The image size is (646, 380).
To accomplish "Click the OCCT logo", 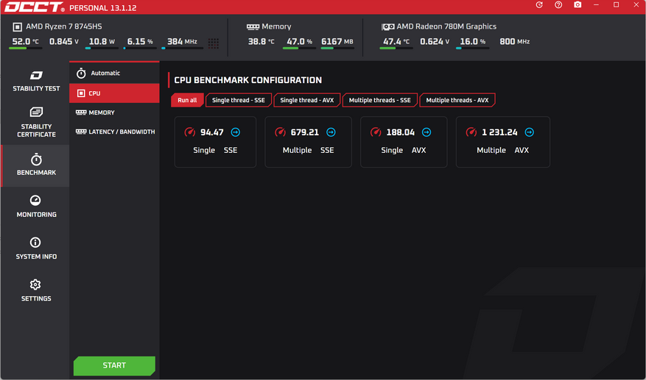I will coord(35,7).
